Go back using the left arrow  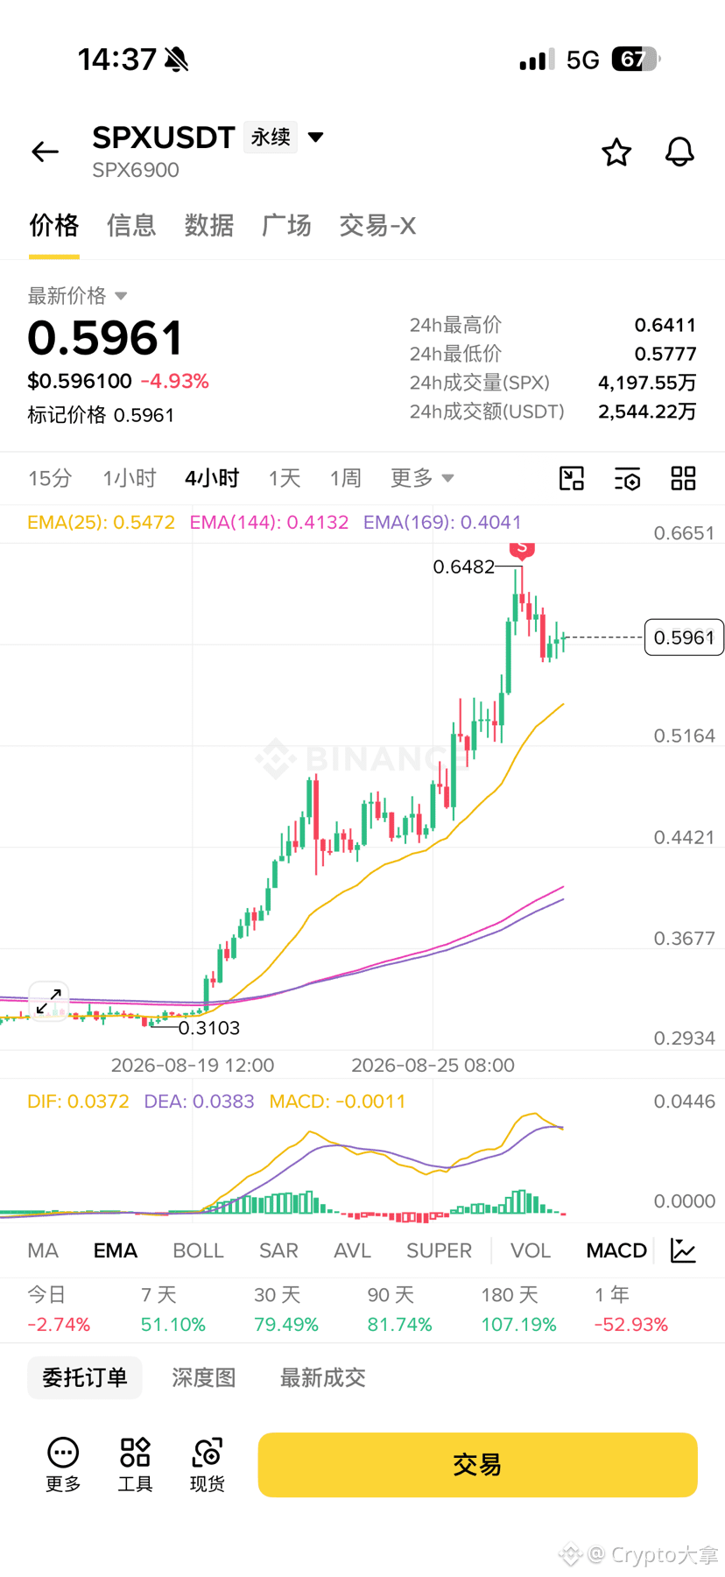45,151
